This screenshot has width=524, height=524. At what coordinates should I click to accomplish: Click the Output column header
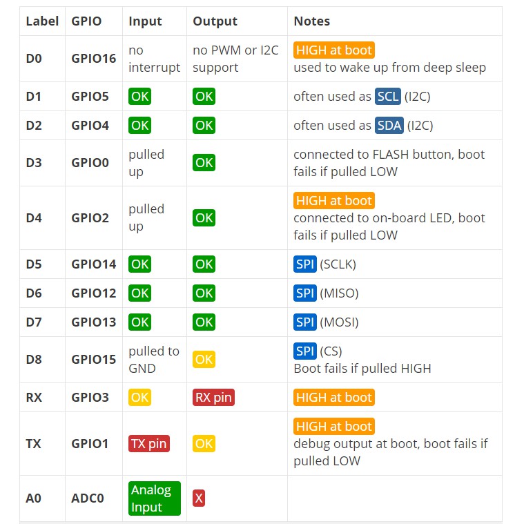pos(213,21)
